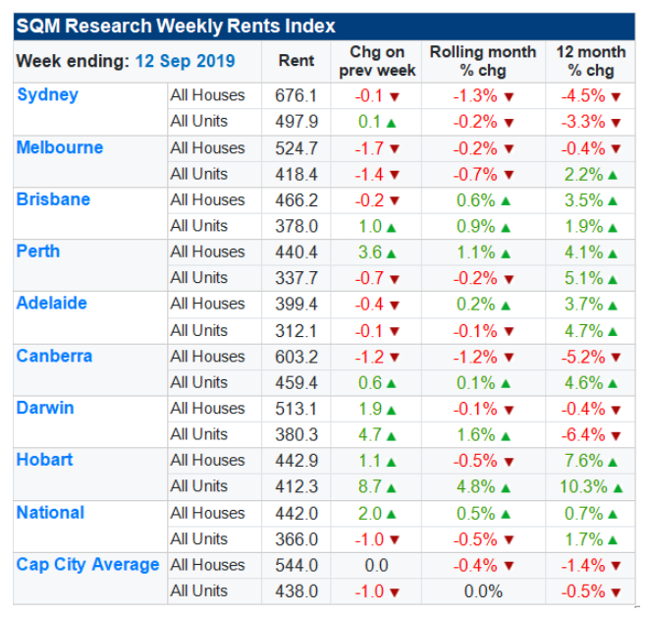
Task: Click green up arrow beside Brisbane Units 1.0
Action: point(392,226)
